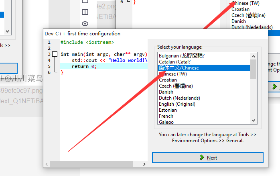Click code preview scroll left arrow
The height and width of the screenshot is (176, 280).
(47, 164)
